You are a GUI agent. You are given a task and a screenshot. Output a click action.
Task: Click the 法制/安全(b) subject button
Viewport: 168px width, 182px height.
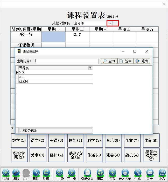[x=76, y=155]
